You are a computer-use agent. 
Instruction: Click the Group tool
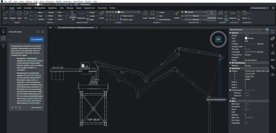coord(220,15)
